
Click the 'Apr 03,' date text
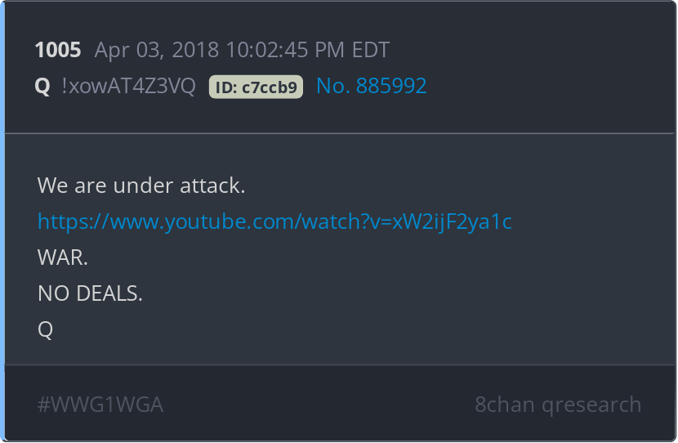(x=129, y=50)
